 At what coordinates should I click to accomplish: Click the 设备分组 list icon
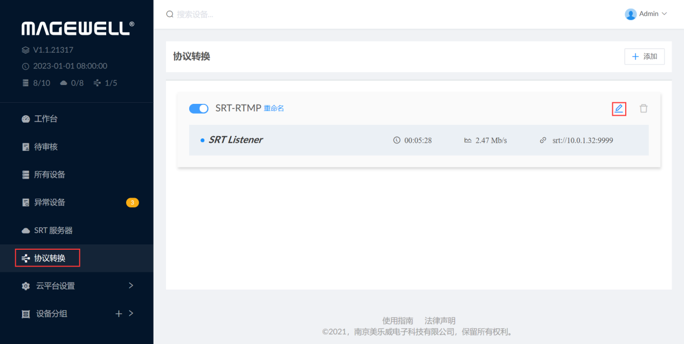25,314
